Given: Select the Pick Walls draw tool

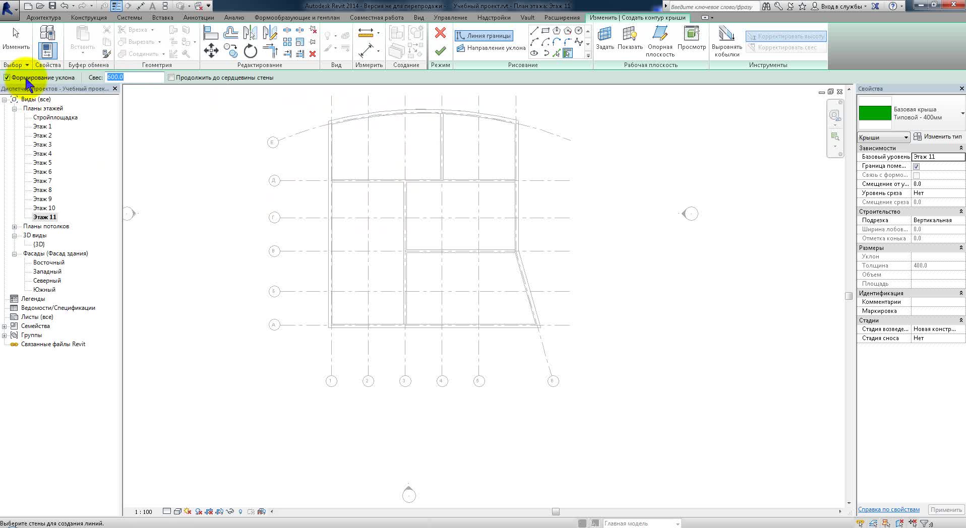Looking at the screenshot, I should click(x=568, y=53).
